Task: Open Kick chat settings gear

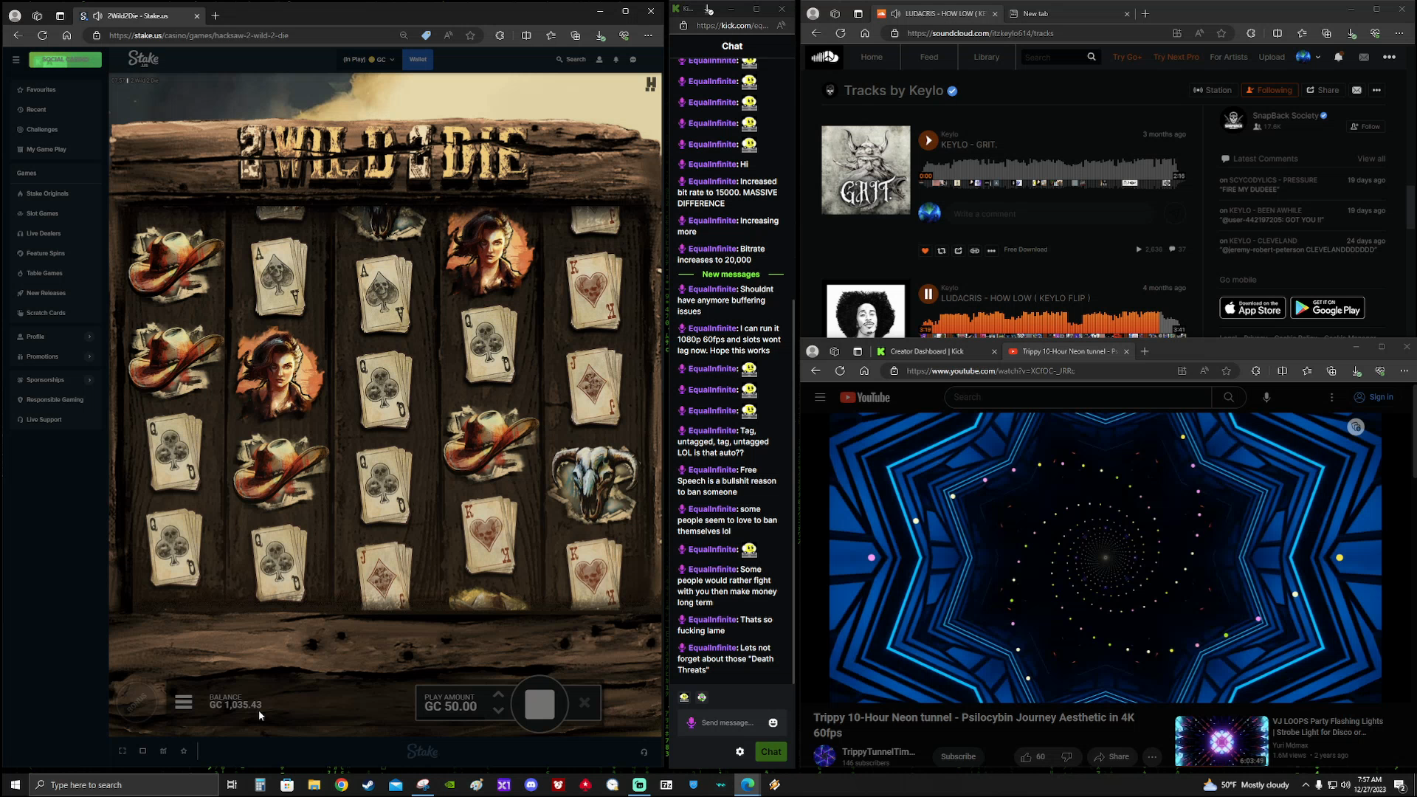Action: click(739, 752)
